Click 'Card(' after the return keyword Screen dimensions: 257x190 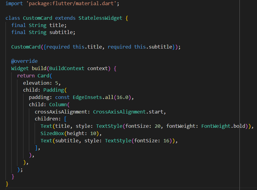[45, 76]
